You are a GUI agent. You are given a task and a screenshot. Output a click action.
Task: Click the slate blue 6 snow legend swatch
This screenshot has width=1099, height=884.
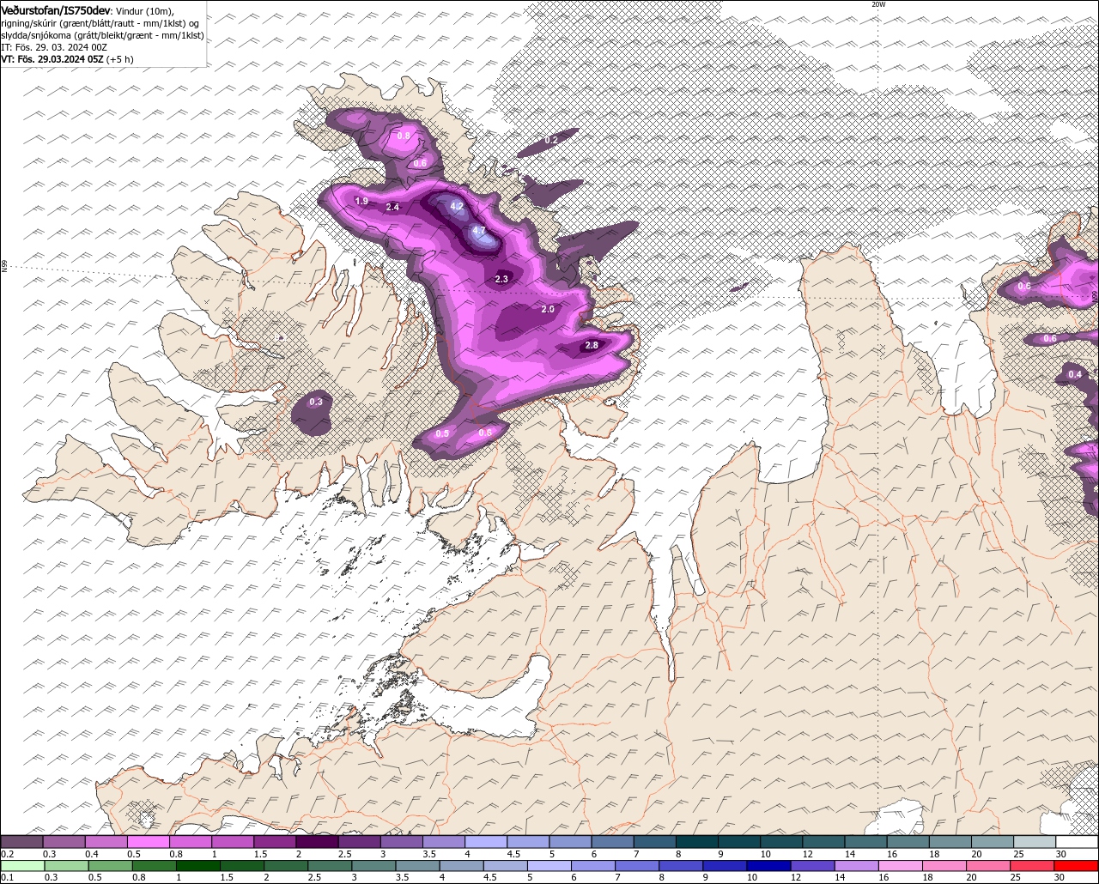pyautogui.click(x=613, y=842)
